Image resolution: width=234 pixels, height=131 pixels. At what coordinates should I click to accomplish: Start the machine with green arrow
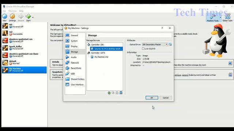coord(28,17)
